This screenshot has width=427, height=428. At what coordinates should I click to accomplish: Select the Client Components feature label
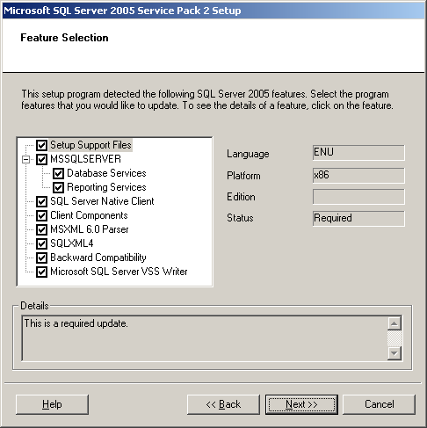(x=89, y=215)
